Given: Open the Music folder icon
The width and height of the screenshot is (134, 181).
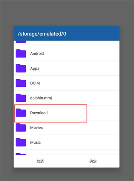Looking at the screenshot, I should tap(21, 142).
